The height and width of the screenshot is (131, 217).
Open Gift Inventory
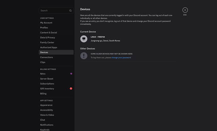[x=56, y=89]
